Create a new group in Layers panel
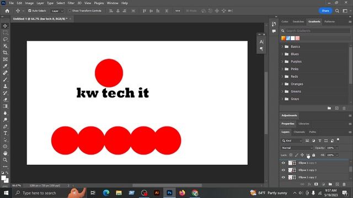This screenshot has height=198, width=353. coord(330,184)
